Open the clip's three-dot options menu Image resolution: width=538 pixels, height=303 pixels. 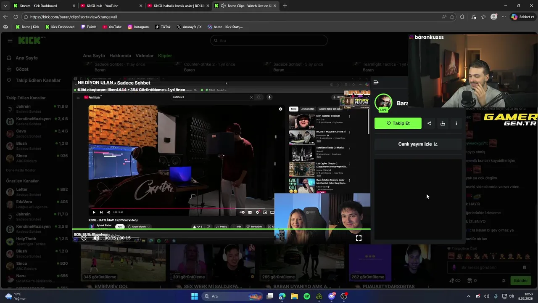(x=456, y=123)
